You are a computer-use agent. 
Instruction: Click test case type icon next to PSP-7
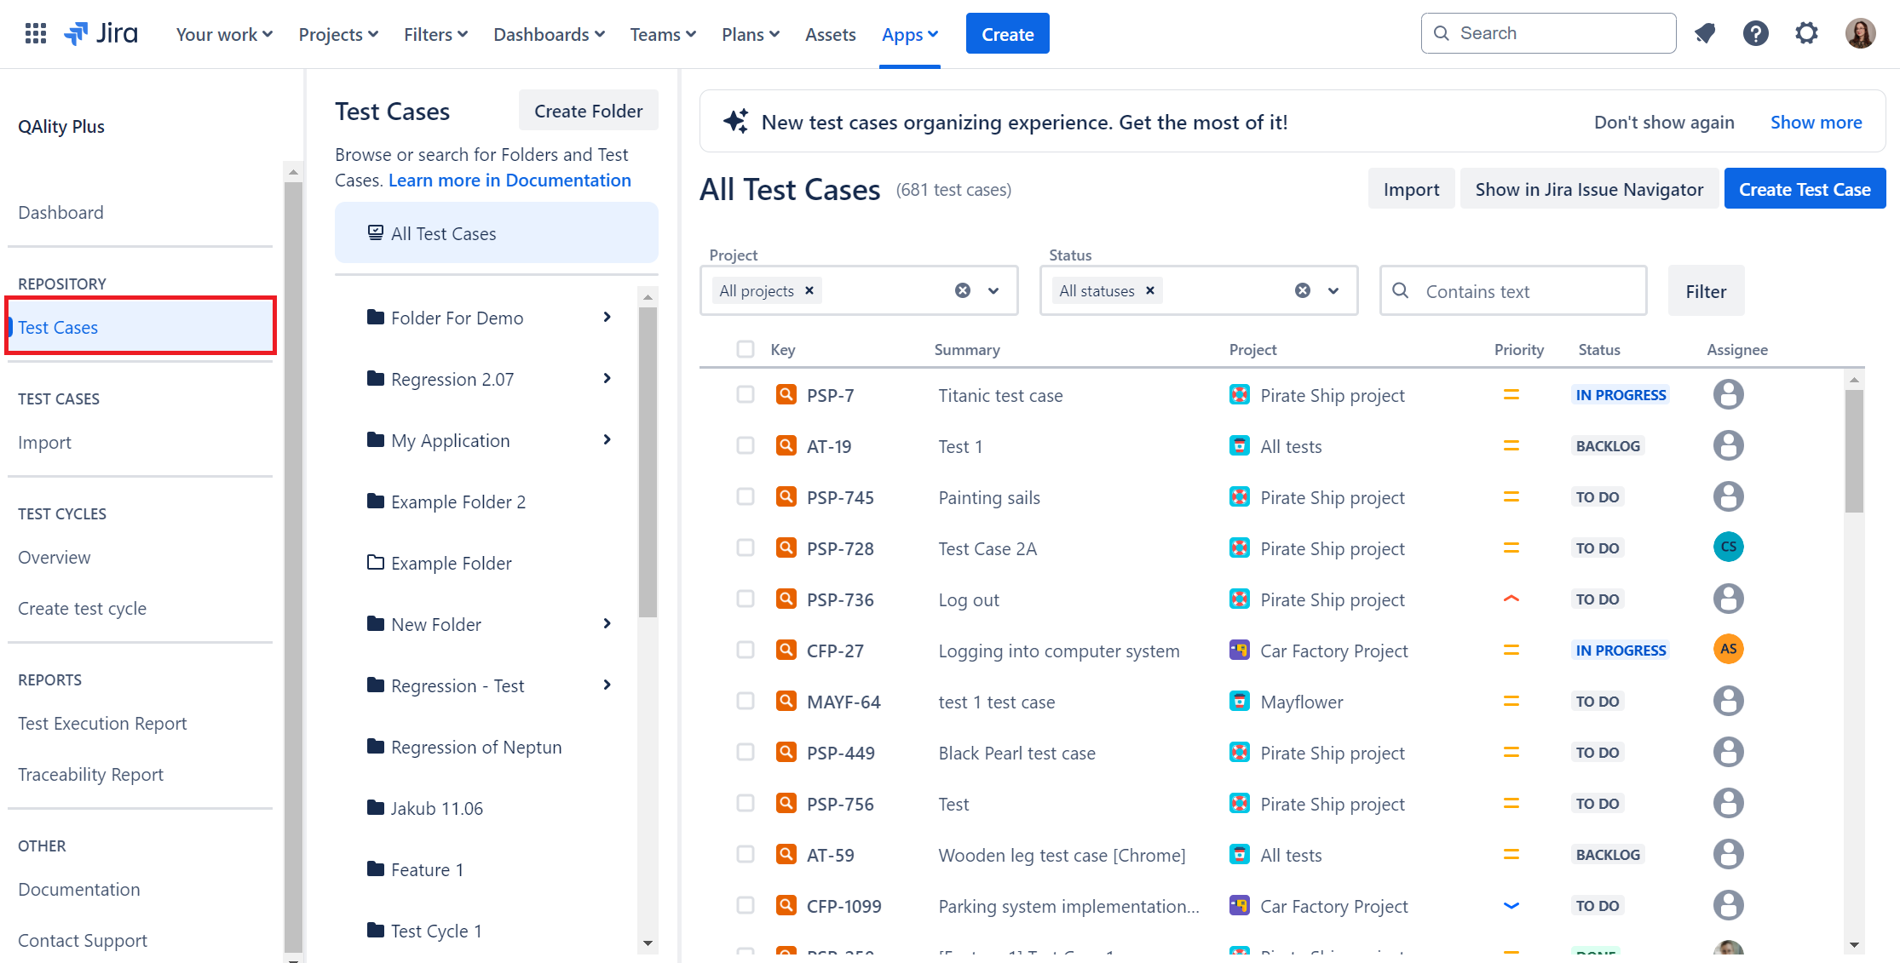[x=786, y=394]
